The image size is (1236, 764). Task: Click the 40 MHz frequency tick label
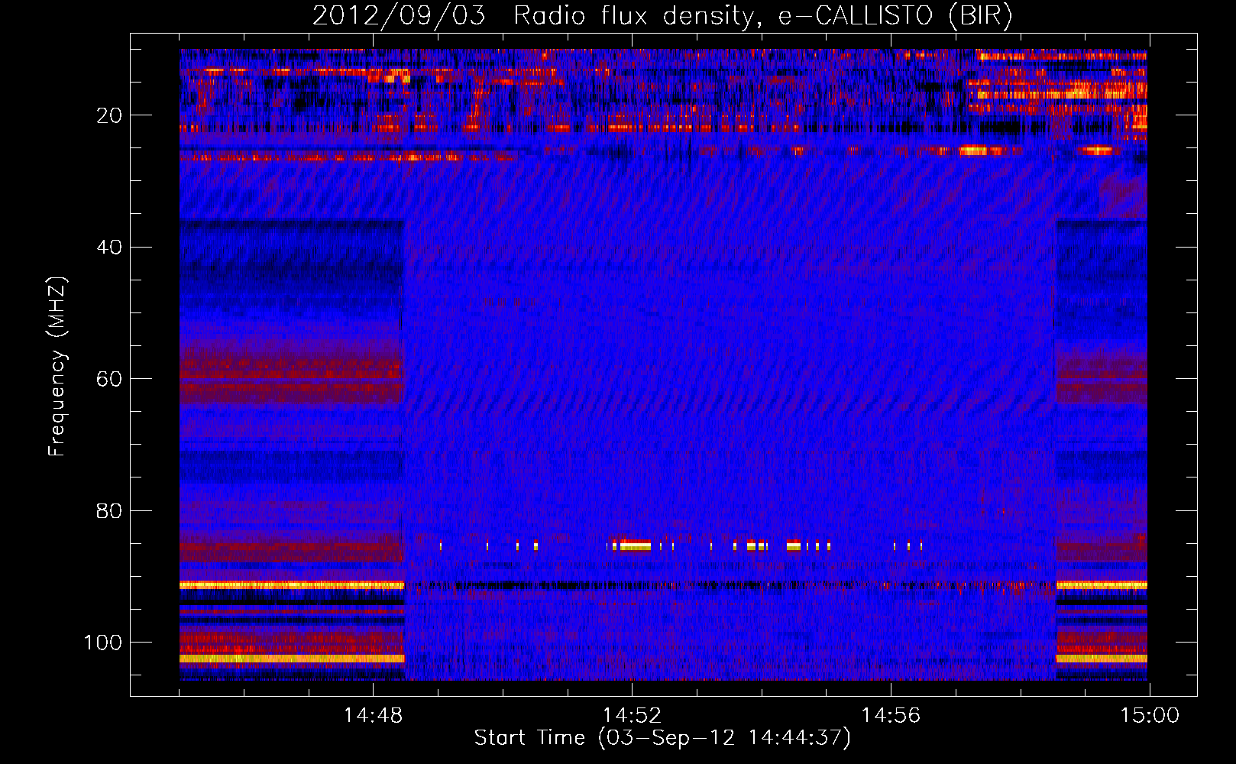[109, 248]
